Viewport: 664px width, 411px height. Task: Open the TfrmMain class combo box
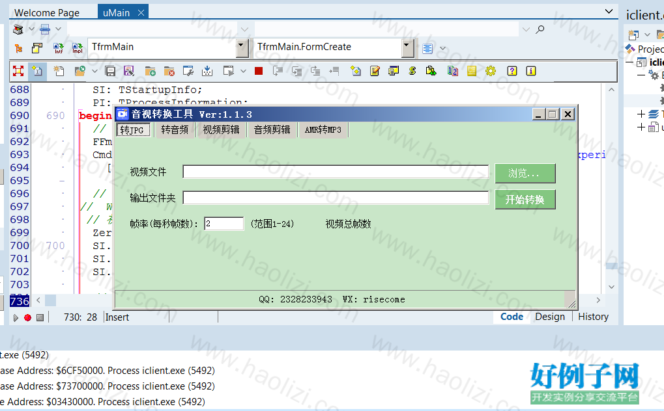[168, 47]
